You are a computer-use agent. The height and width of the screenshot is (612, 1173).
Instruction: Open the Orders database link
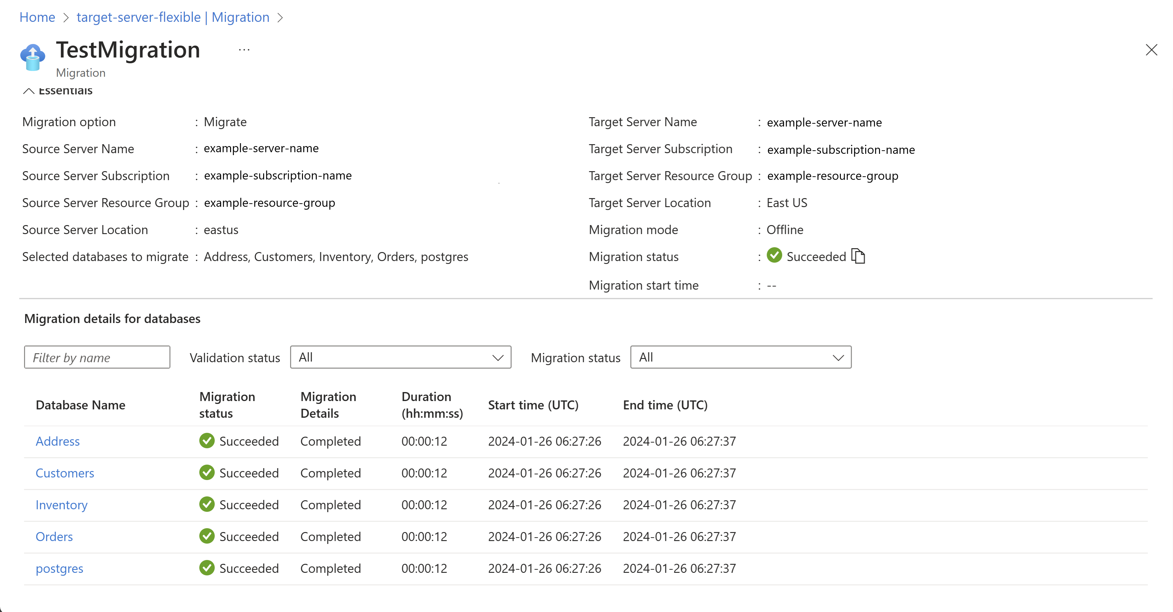[54, 536]
